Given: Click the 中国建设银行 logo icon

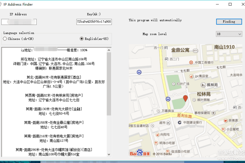Looking at the screenshot, I should coord(180,123).
